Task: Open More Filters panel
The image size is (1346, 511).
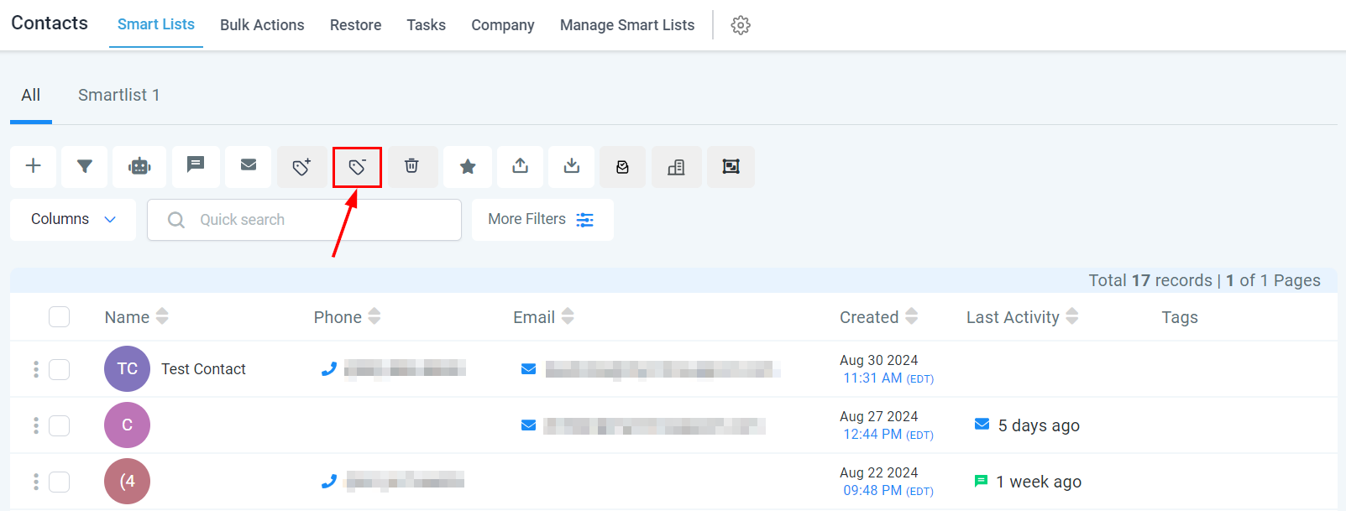Action: 542,219
